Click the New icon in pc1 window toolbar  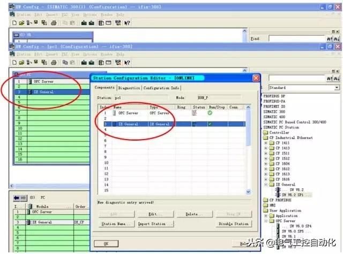tap(14, 63)
